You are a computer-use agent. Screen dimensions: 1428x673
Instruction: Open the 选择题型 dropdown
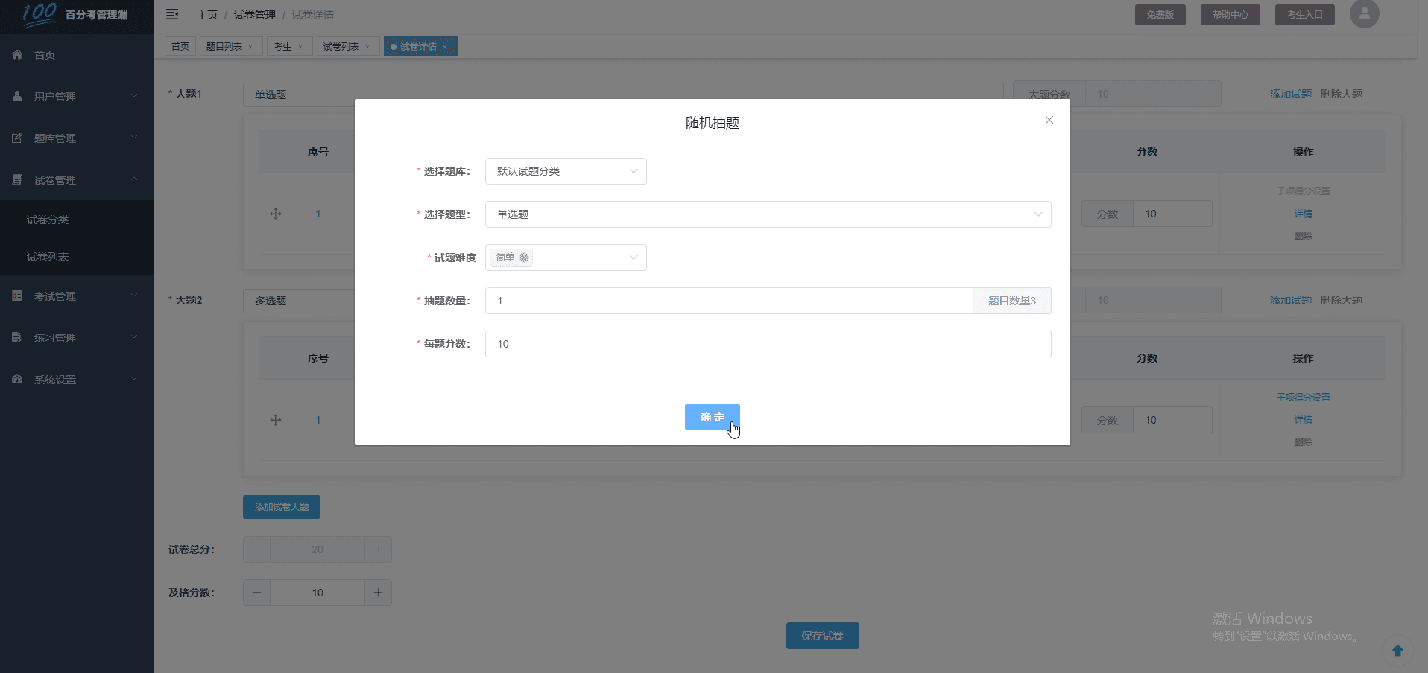coord(768,214)
